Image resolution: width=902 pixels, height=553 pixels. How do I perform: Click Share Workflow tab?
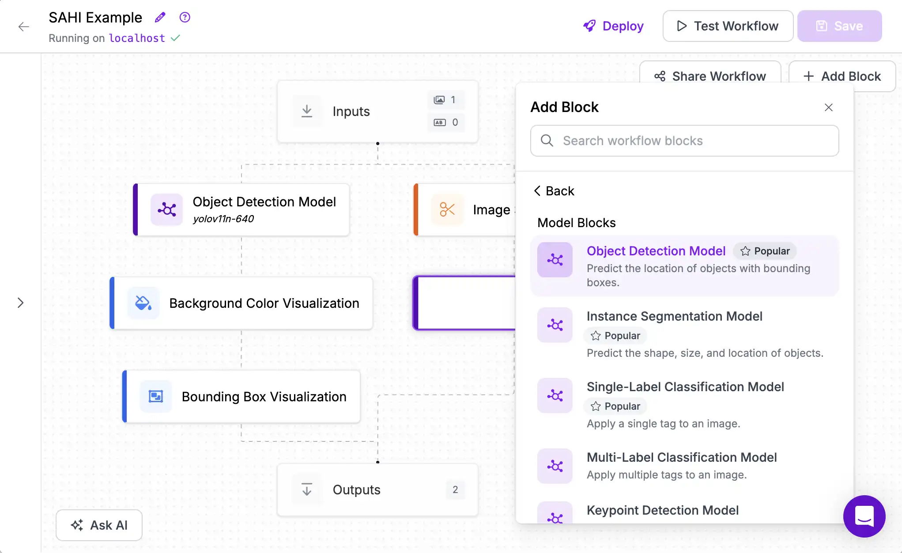710,77
